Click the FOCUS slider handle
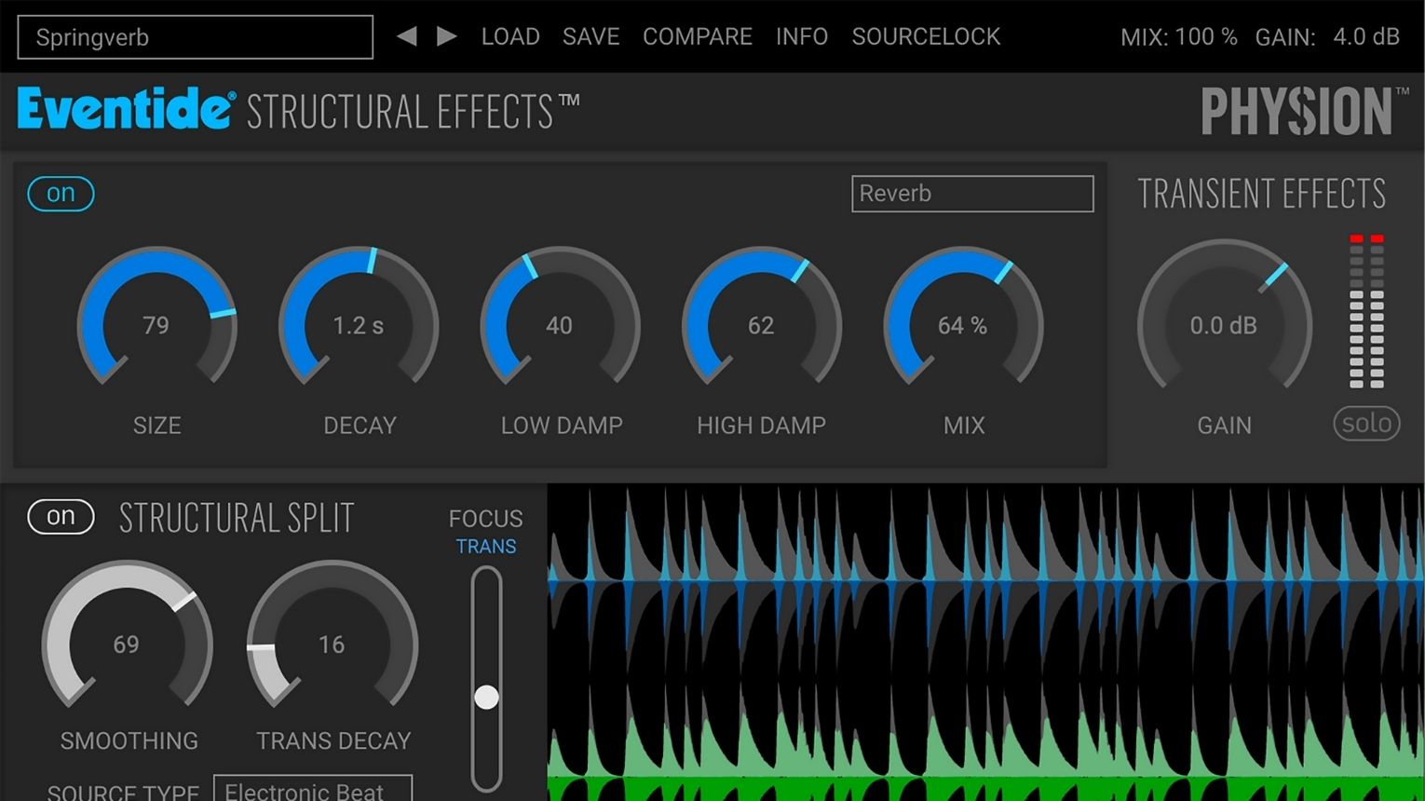1425x801 pixels. (486, 697)
